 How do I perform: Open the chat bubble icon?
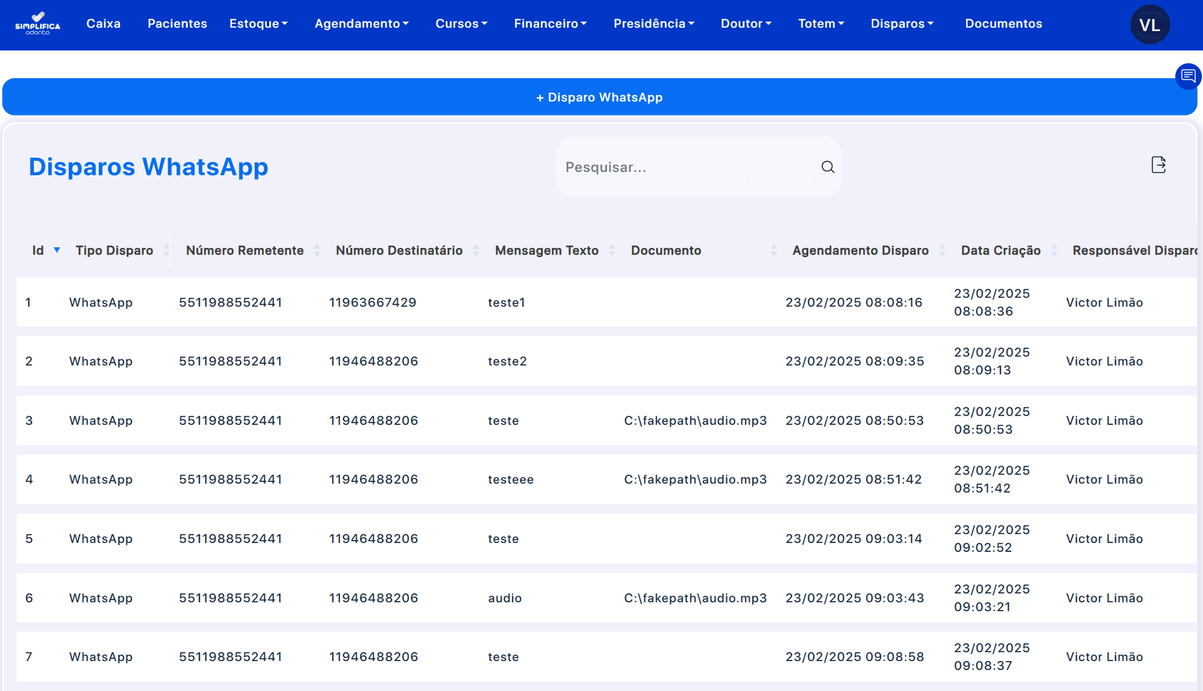pyautogui.click(x=1188, y=76)
